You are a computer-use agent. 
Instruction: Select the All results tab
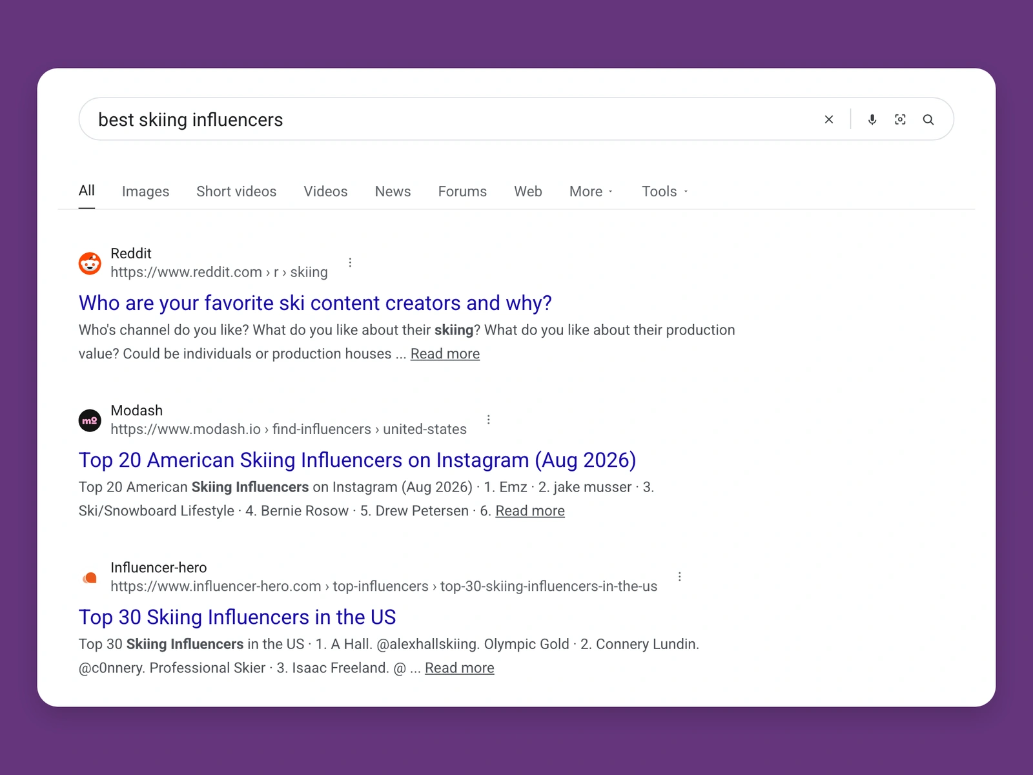(87, 191)
